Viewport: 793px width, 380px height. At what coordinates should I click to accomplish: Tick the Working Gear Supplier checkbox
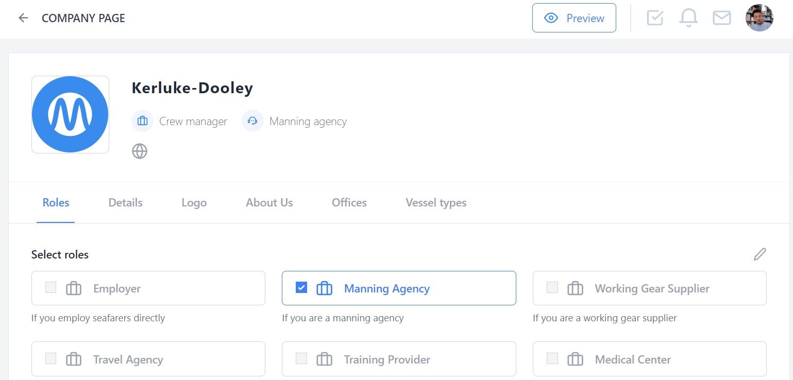[552, 287]
